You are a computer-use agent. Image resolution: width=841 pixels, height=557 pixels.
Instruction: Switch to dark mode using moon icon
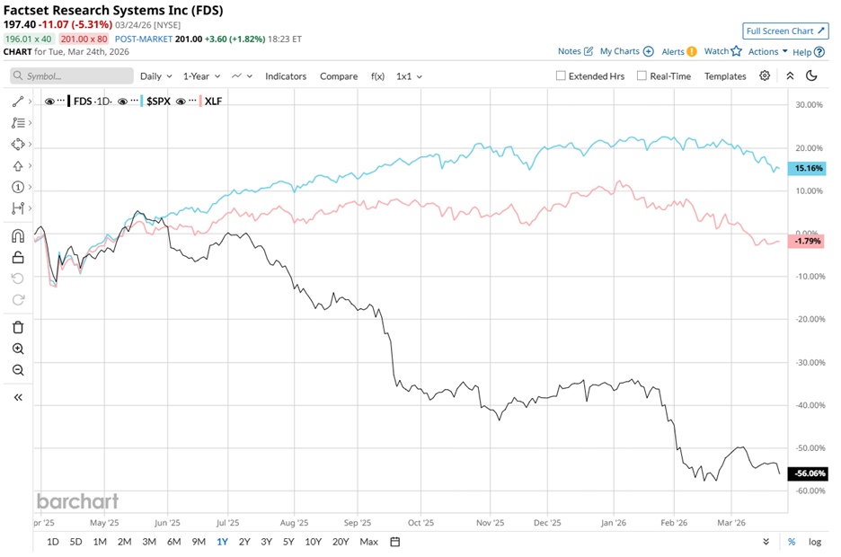pyautogui.click(x=811, y=76)
